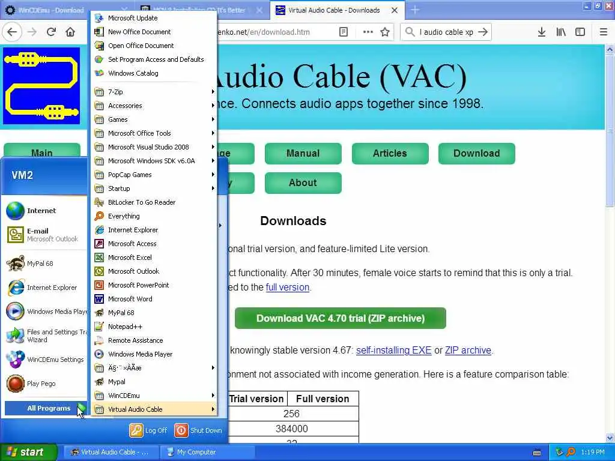Click the New Office Document icon
The image size is (615, 461).
[99, 32]
